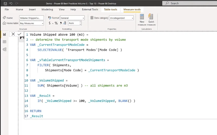The image size is (217, 135).
Task: Click the search magnifier icon
Action: [167, 3]
